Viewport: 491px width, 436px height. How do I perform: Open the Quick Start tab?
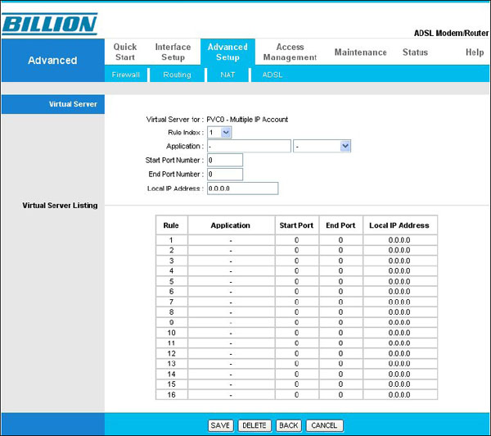click(x=125, y=52)
